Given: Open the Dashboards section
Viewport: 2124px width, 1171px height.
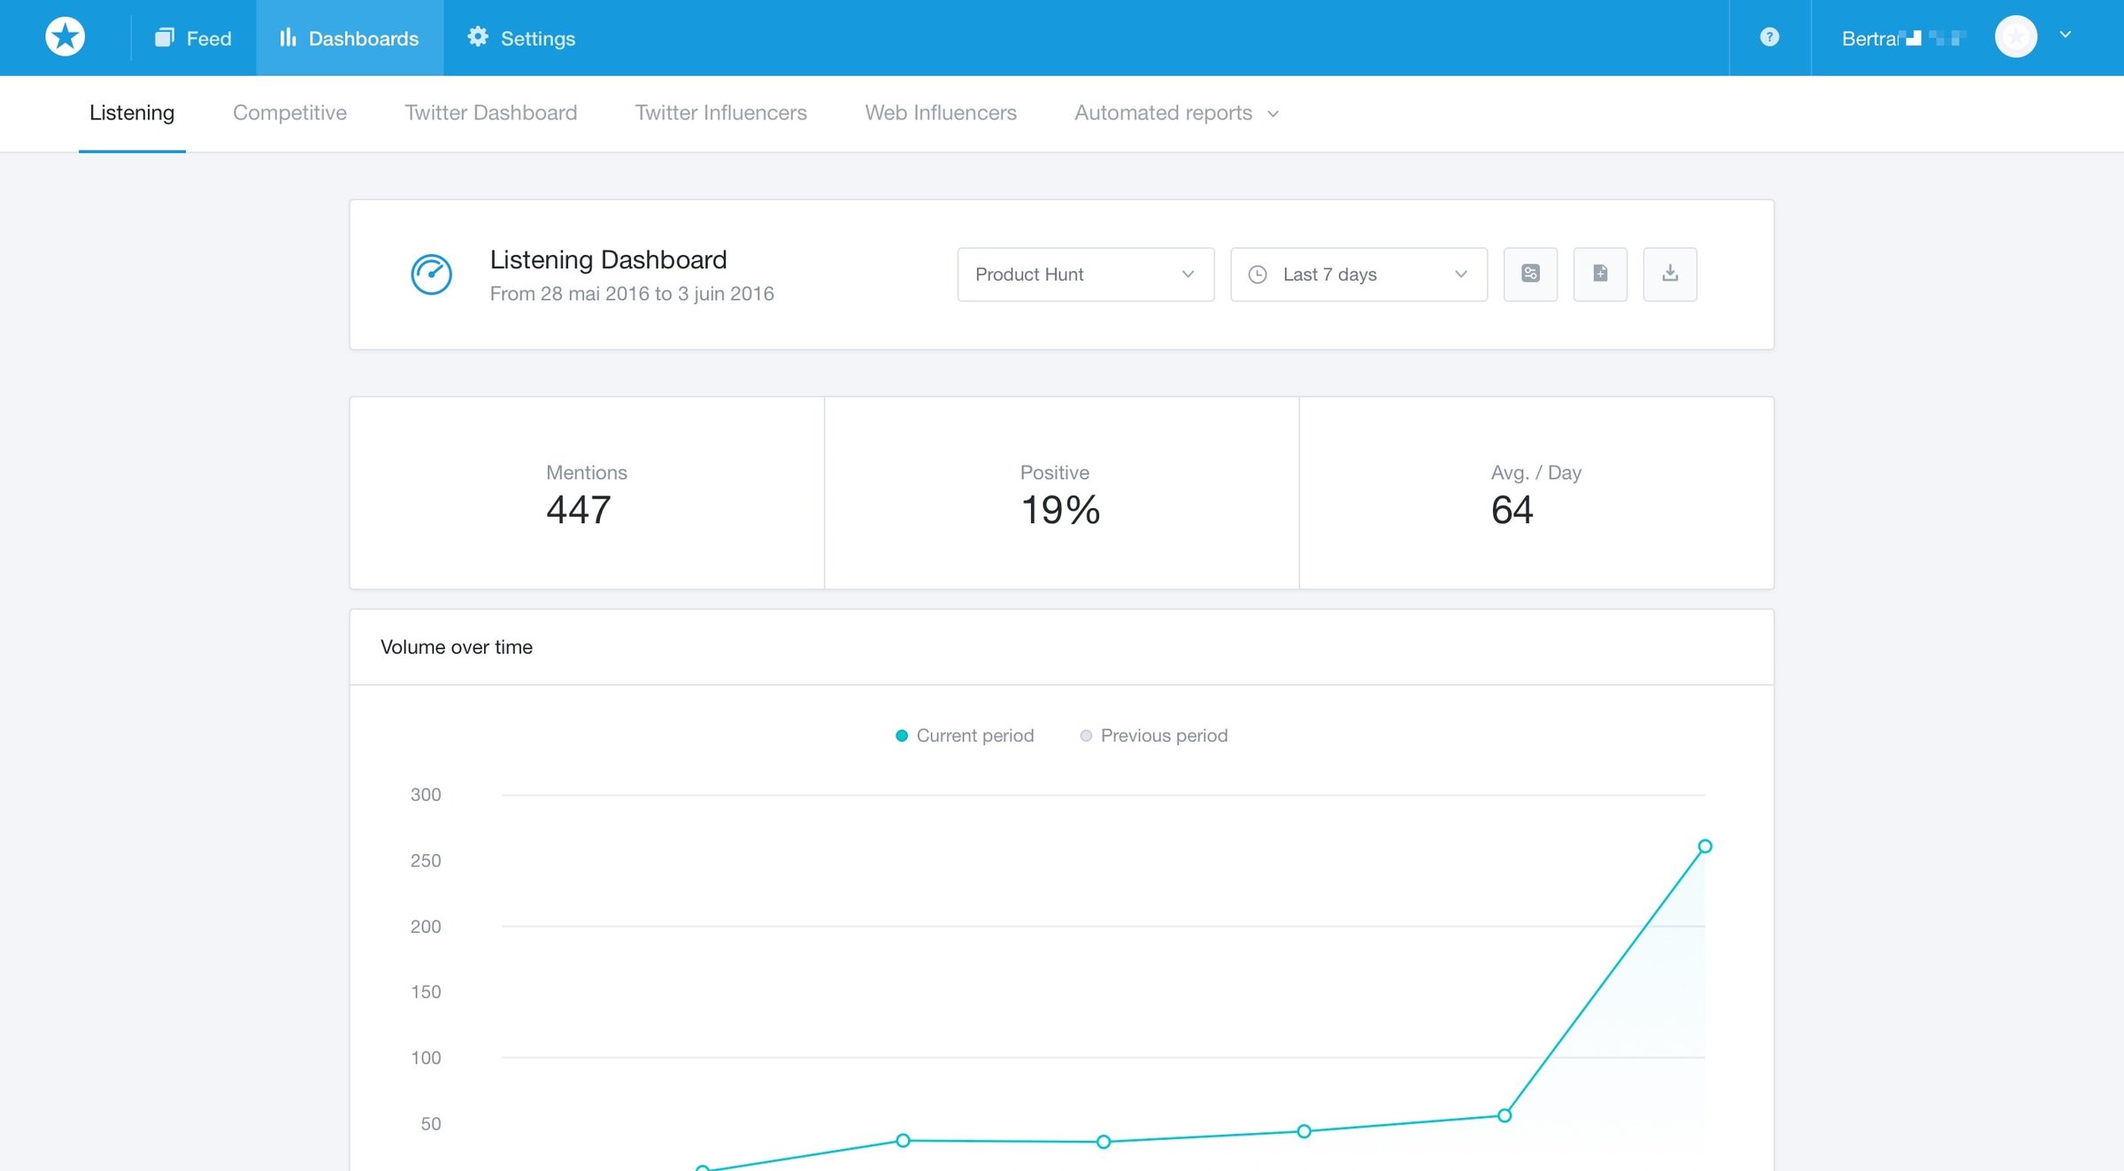Looking at the screenshot, I should 350,38.
